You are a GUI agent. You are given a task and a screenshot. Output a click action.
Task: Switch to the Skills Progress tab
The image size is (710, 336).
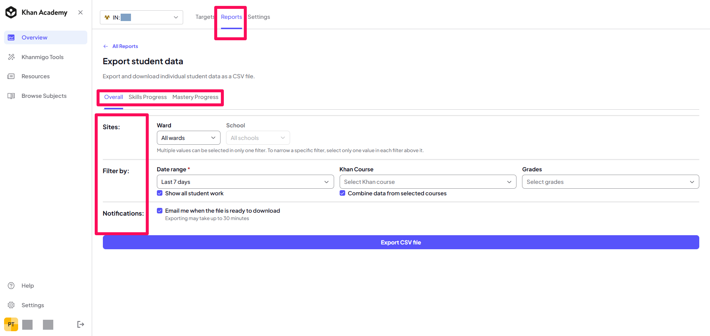pos(148,97)
